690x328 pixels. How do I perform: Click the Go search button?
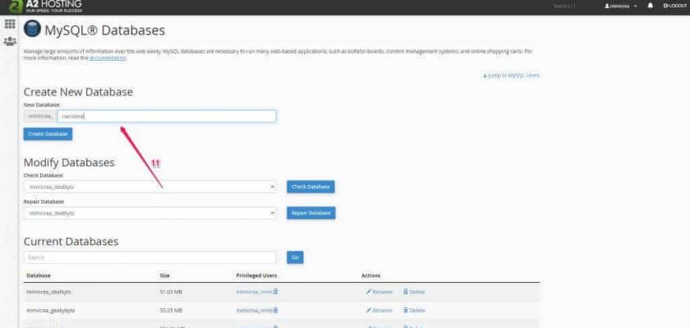click(295, 257)
